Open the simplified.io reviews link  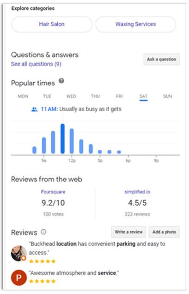click(x=137, y=192)
